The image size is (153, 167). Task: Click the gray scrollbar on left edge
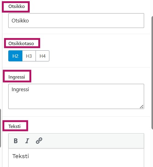(x=0, y=128)
